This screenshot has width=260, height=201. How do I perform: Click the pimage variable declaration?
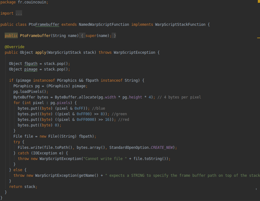coord(31,69)
